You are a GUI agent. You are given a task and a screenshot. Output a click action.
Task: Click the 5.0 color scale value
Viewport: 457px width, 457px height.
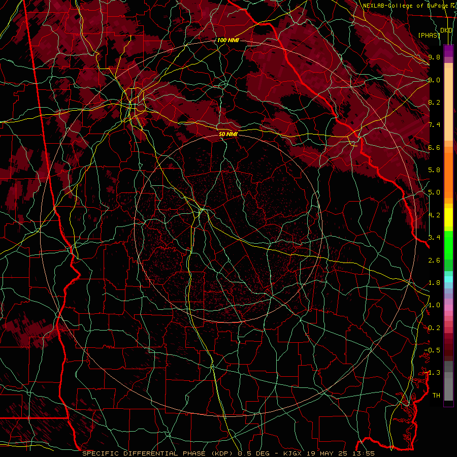(434, 192)
